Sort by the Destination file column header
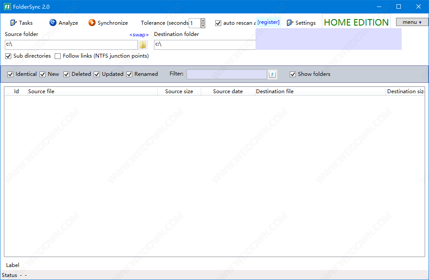The image size is (429, 280). click(x=320, y=91)
